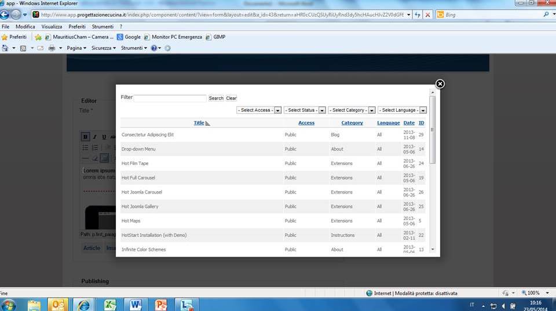The width and height of the screenshot is (556, 311).
Task: Click the Bing search magnifier icon
Action: [x=546, y=14]
